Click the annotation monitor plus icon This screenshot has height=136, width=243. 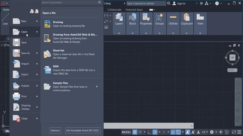(221, 132)
